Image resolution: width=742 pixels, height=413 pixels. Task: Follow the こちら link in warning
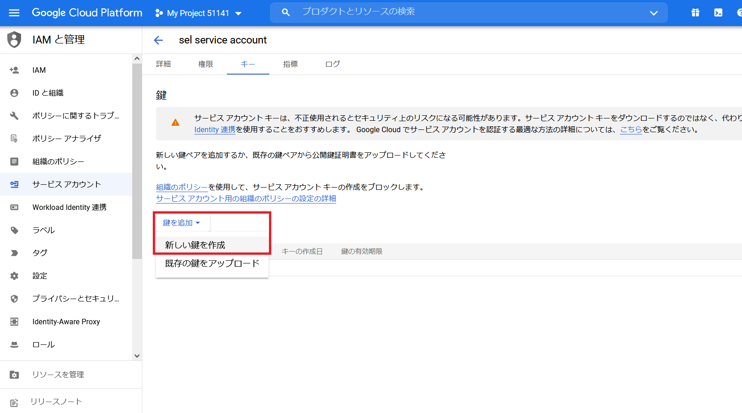(631, 129)
